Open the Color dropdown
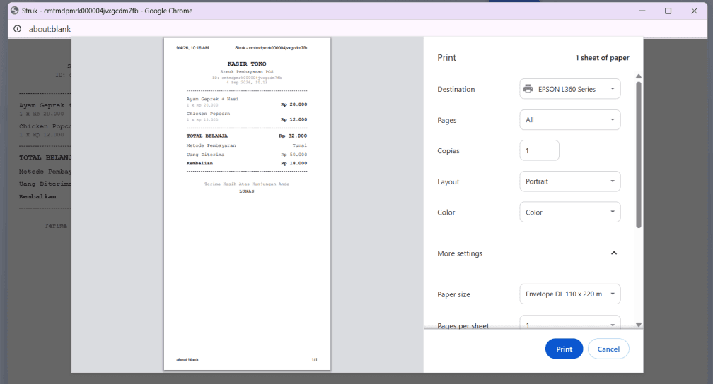 [570, 212]
